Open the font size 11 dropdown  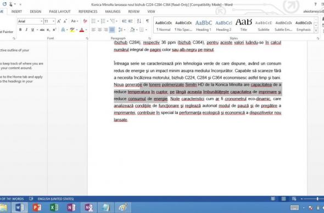pyautogui.click(x=53, y=21)
